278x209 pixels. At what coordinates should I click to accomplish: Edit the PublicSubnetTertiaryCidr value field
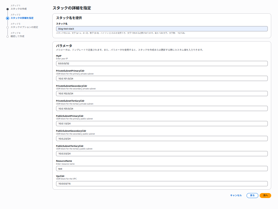(162, 154)
